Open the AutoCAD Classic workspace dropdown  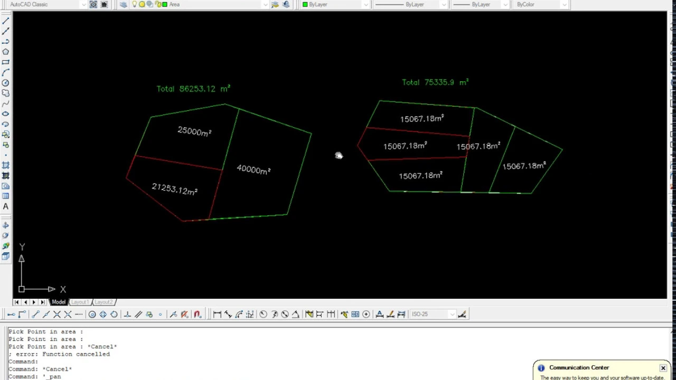click(x=83, y=4)
